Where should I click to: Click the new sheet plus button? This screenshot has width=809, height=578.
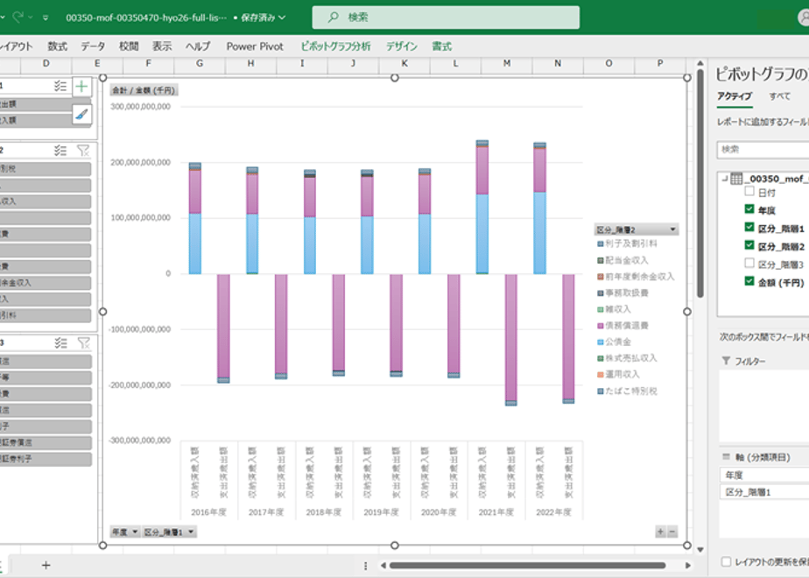46,565
